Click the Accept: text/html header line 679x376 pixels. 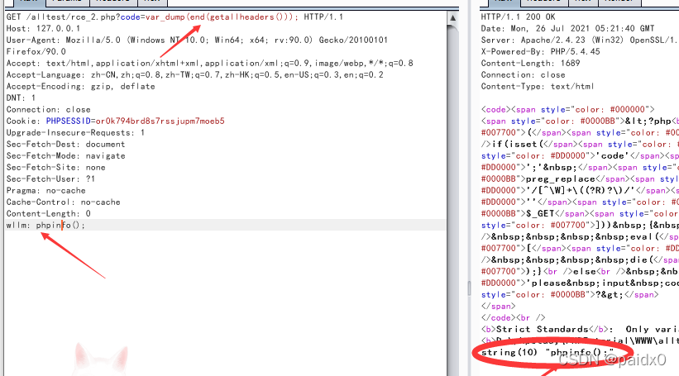(x=209, y=63)
